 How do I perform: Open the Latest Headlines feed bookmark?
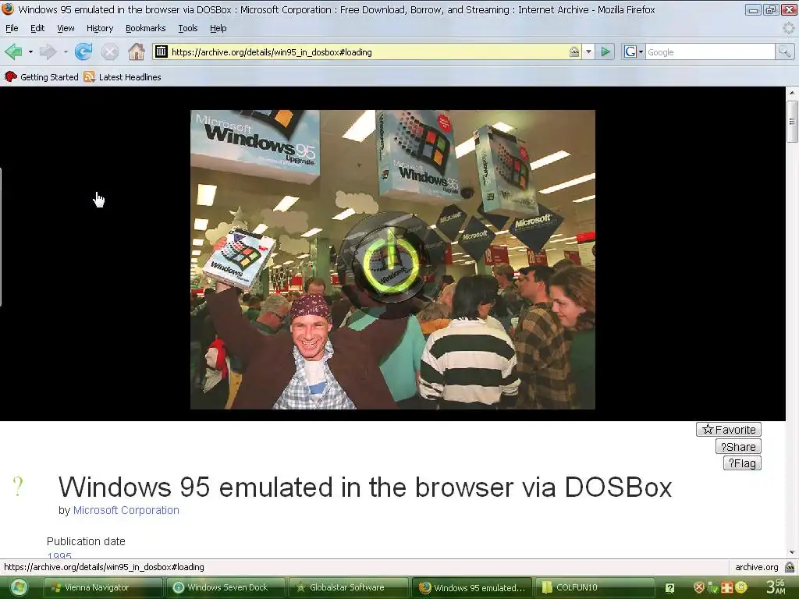pos(123,77)
